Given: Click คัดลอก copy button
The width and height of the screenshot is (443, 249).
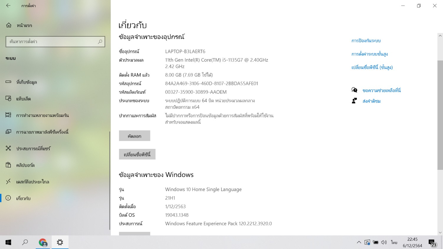Looking at the screenshot, I should click(x=135, y=136).
